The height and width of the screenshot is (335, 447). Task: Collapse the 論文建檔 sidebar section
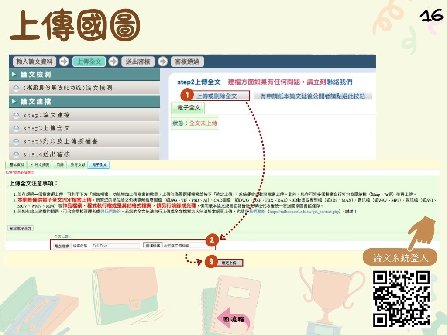click(x=14, y=102)
